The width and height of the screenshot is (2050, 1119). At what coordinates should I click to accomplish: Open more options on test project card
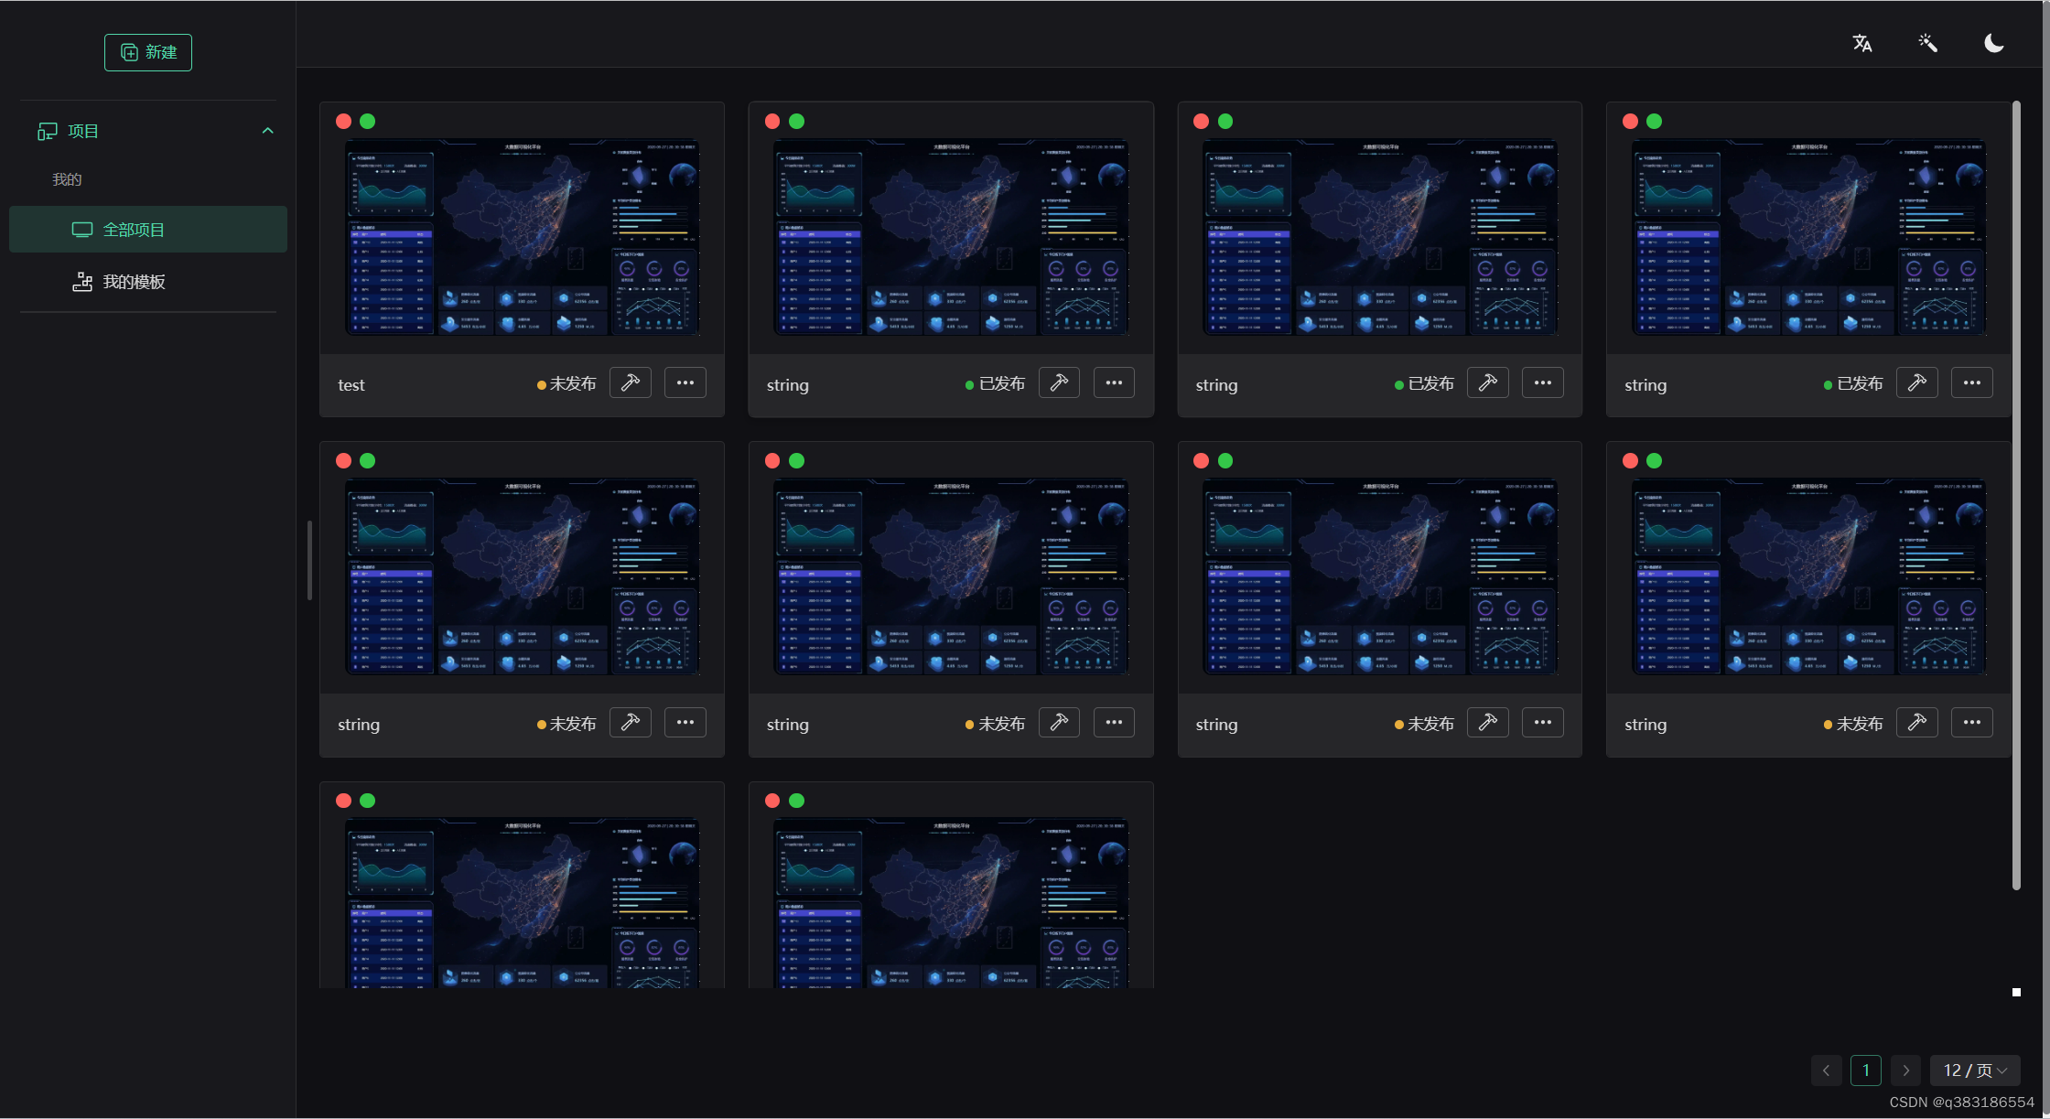(x=685, y=382)
